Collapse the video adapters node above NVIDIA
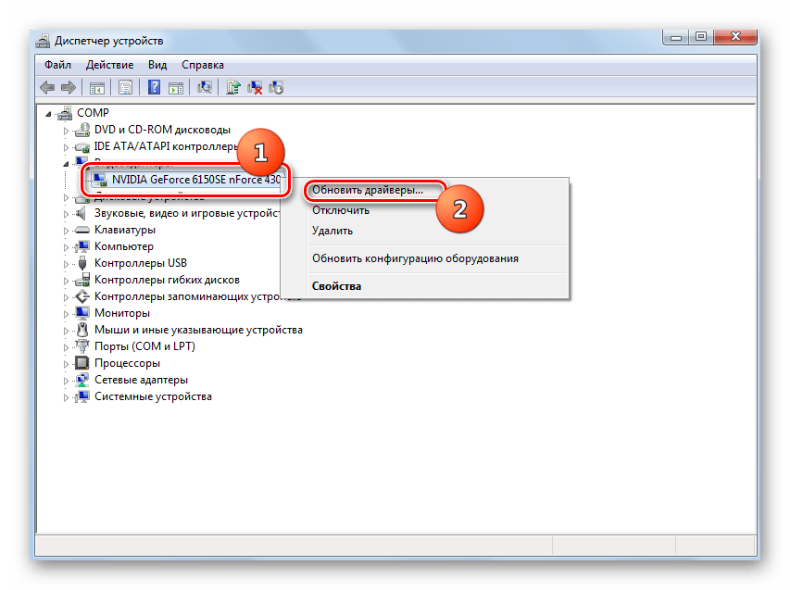The width and height of the screenshot is (790, 590). pyautogui.click(x=66, y=164)
